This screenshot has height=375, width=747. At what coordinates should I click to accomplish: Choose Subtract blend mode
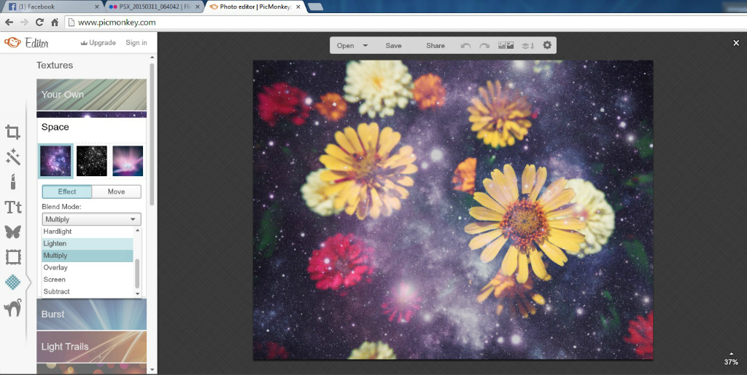(88, 291)
